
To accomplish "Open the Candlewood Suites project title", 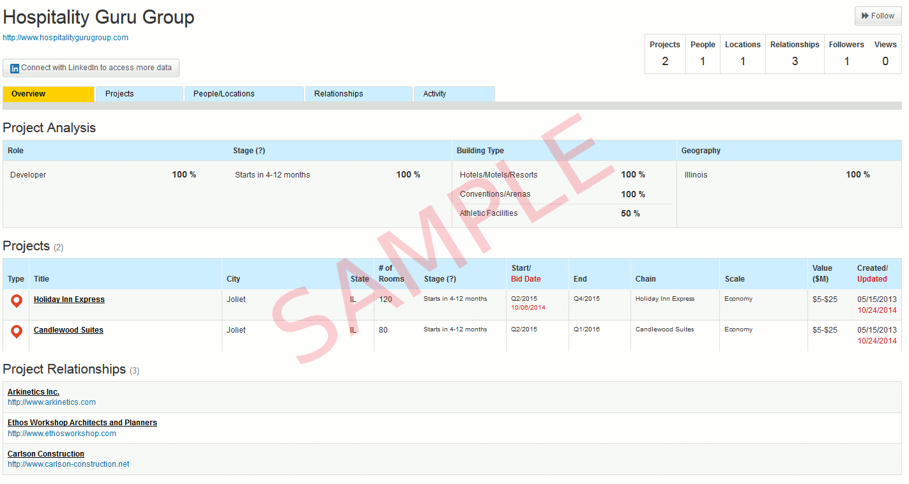I will pyautogui.click(x=68, y=330).
